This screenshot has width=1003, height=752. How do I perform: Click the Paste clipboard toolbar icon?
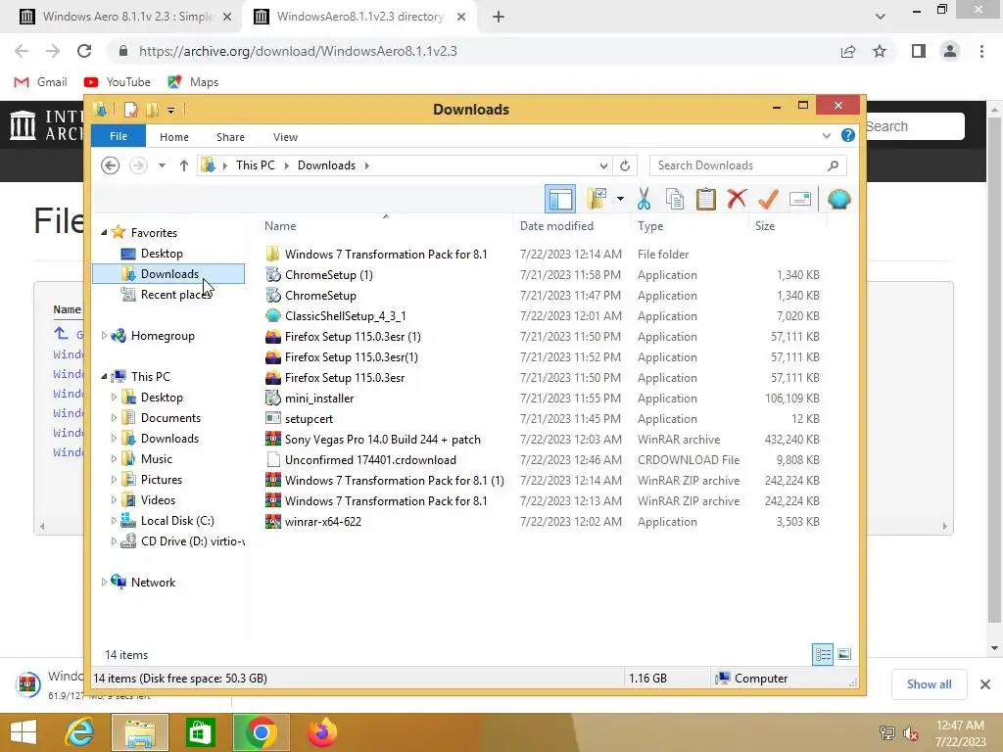pos(705,199)
